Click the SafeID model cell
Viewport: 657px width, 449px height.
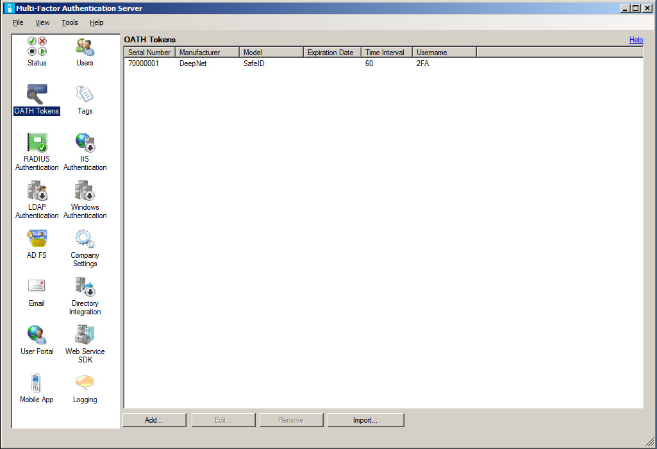point(254,64)
